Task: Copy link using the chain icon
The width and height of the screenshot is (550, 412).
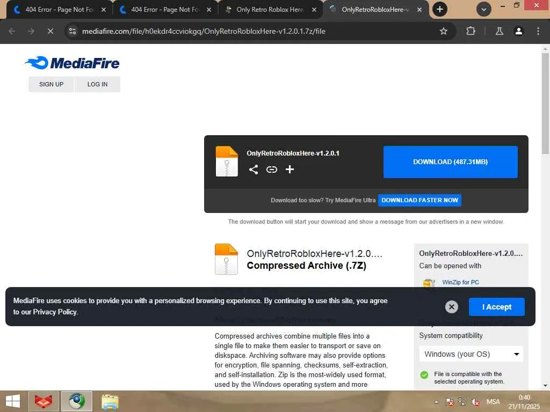Action: (x=271, y=170)
